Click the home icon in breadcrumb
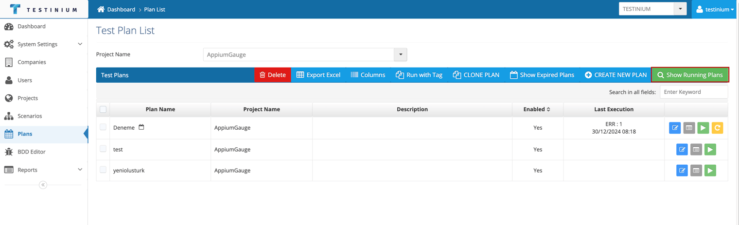Screen dimensions: 739x225 (101, 9)
